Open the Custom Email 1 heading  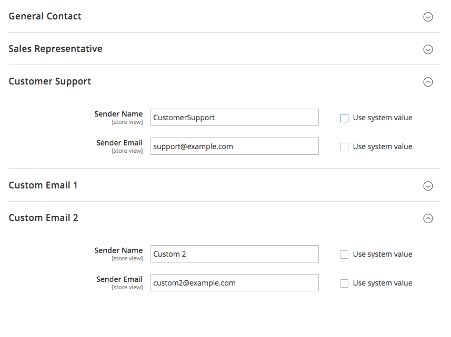43,185
